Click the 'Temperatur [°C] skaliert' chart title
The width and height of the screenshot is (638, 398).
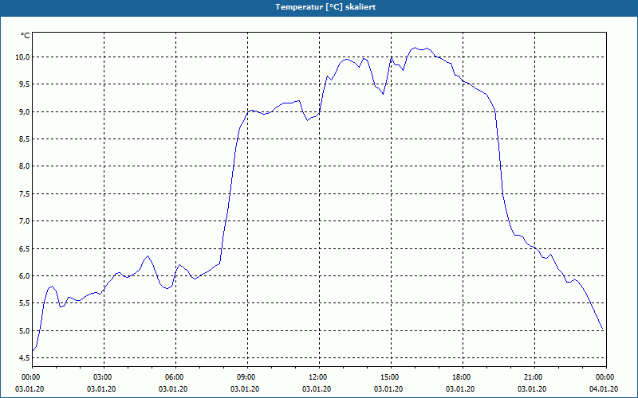click(325, 7)
